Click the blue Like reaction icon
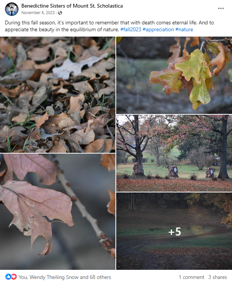 (x=8, y=277)
